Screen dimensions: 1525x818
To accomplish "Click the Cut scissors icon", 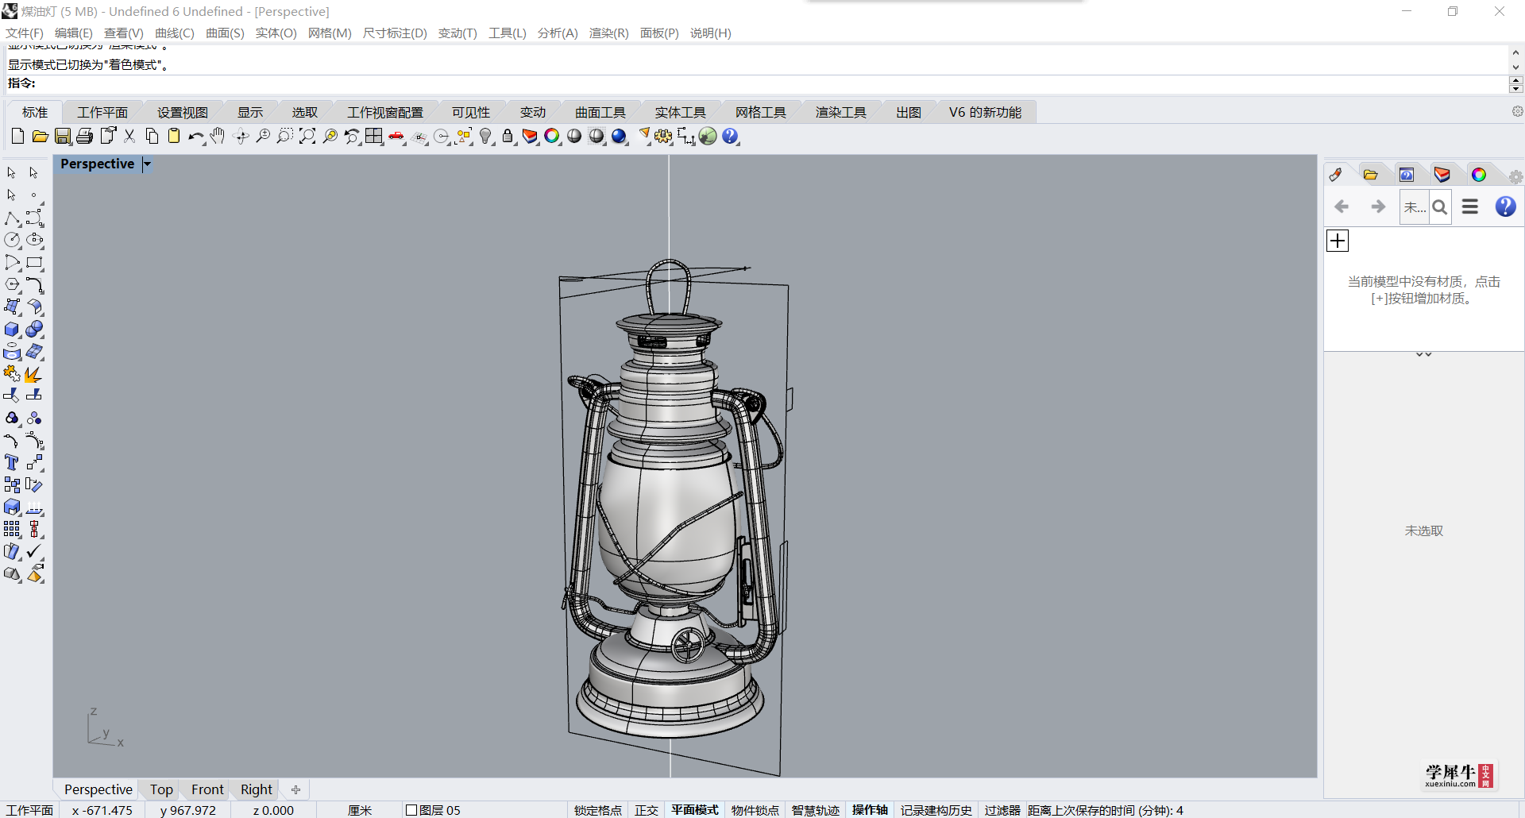I will pos(129,137).
